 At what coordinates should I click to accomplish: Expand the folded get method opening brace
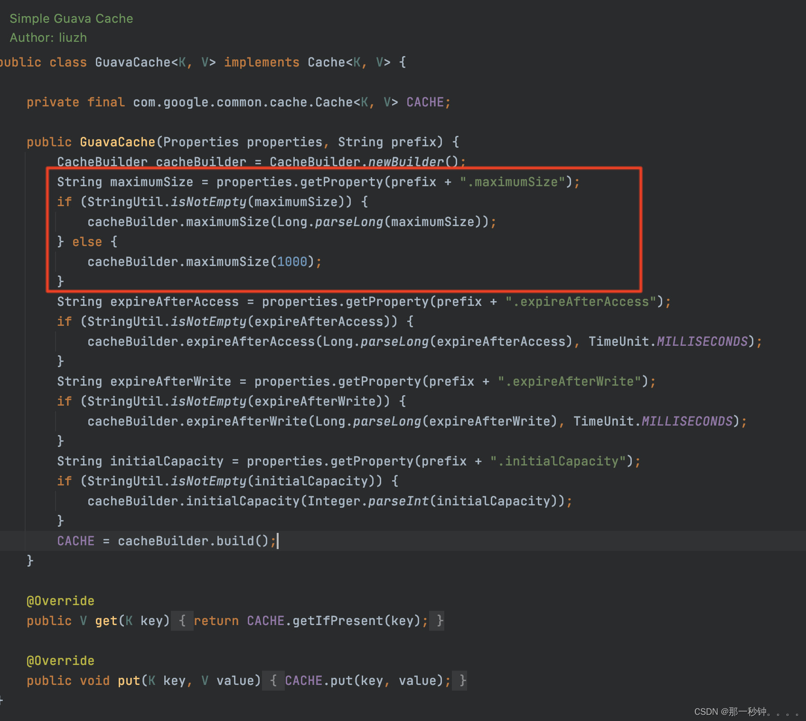tap(182, 621)
